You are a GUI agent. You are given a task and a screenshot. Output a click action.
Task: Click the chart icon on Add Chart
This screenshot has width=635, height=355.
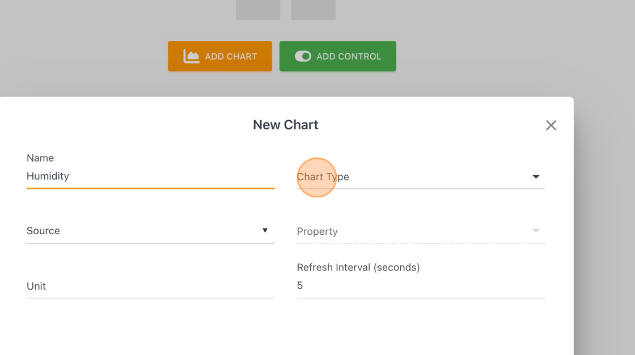[x=191, y=56]
